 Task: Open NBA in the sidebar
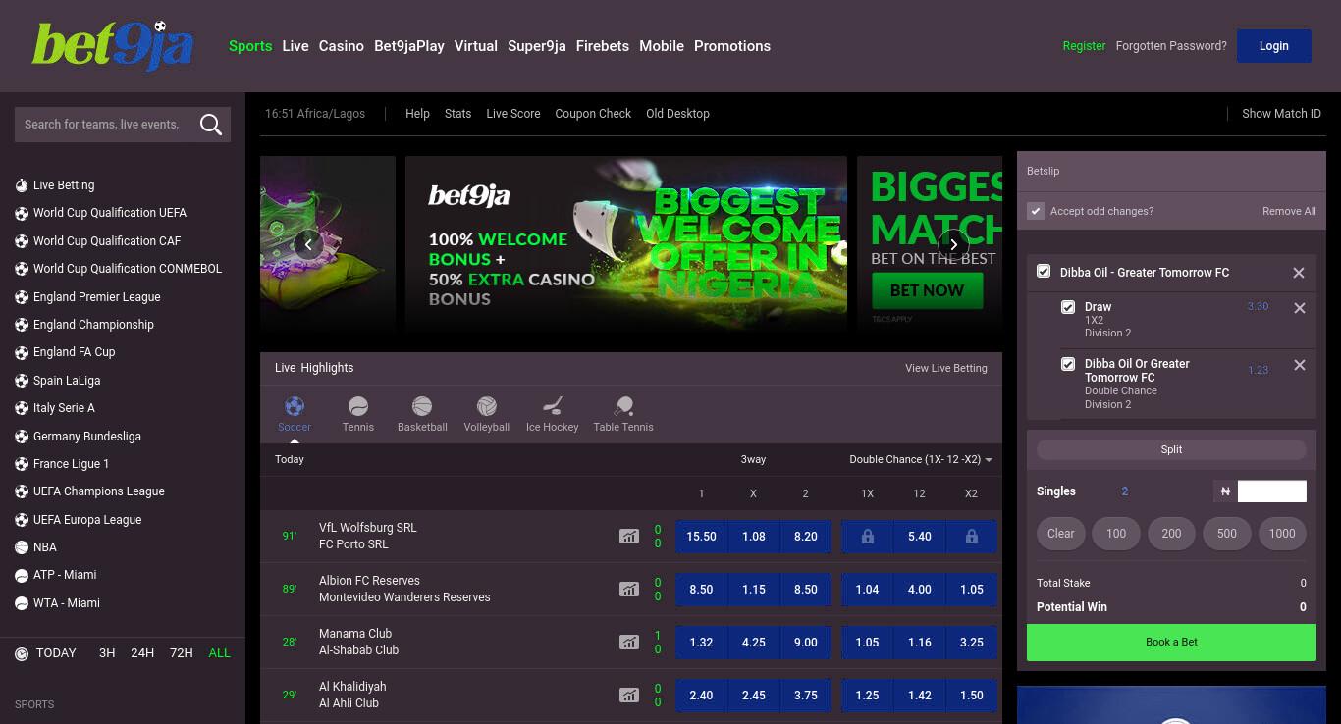[45, 547]
